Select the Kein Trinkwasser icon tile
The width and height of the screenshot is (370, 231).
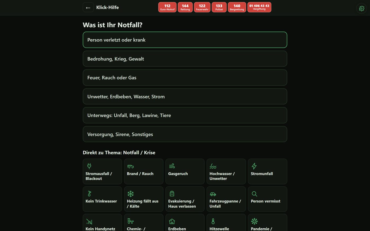tap(102, 199)
